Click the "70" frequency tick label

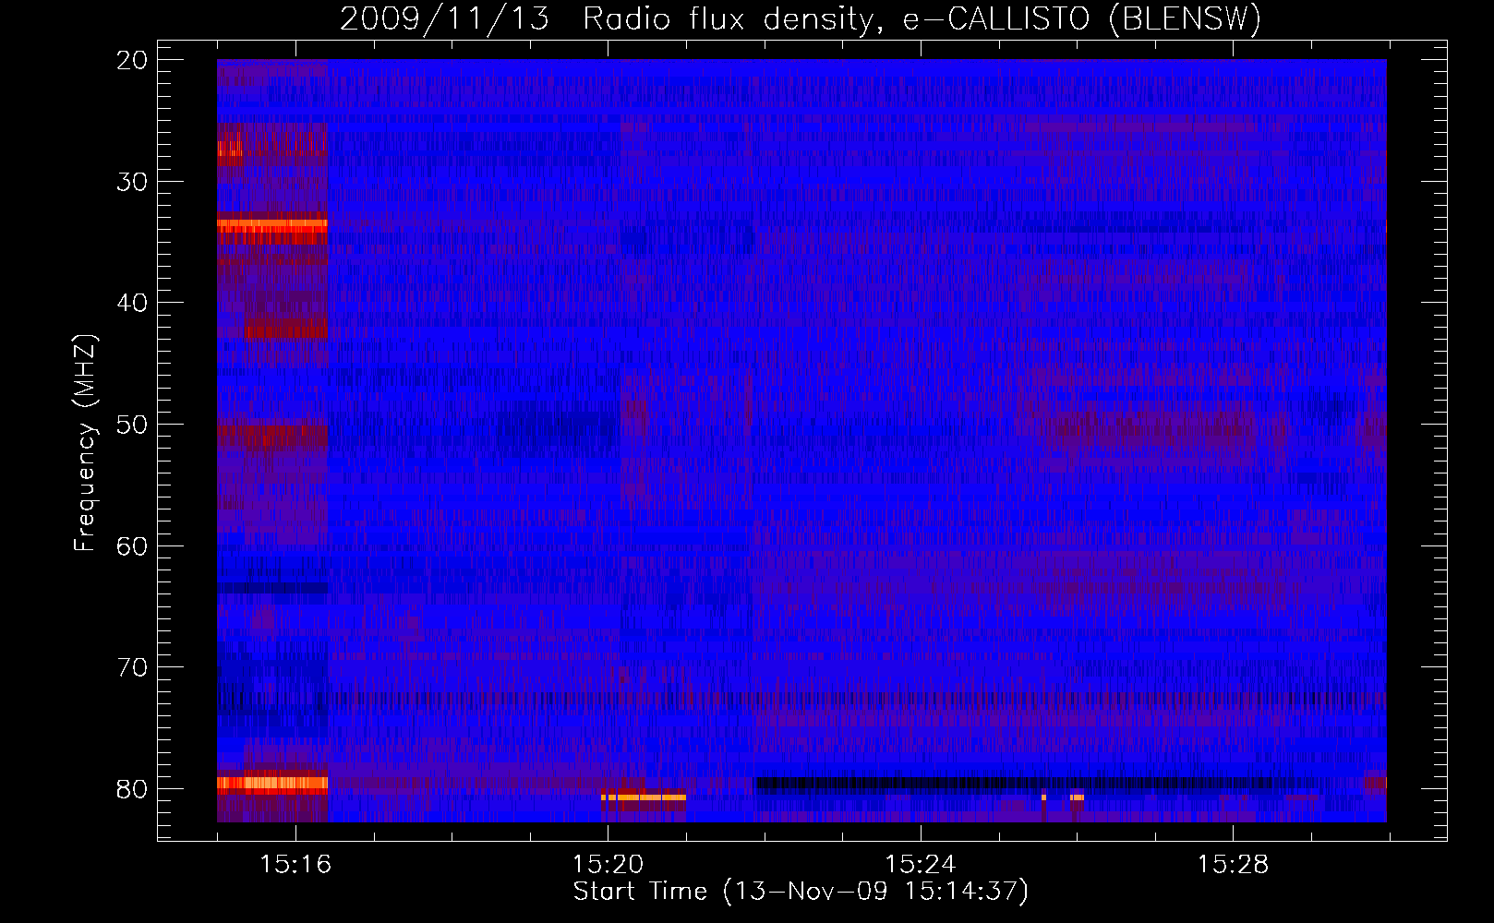[133, 667]
